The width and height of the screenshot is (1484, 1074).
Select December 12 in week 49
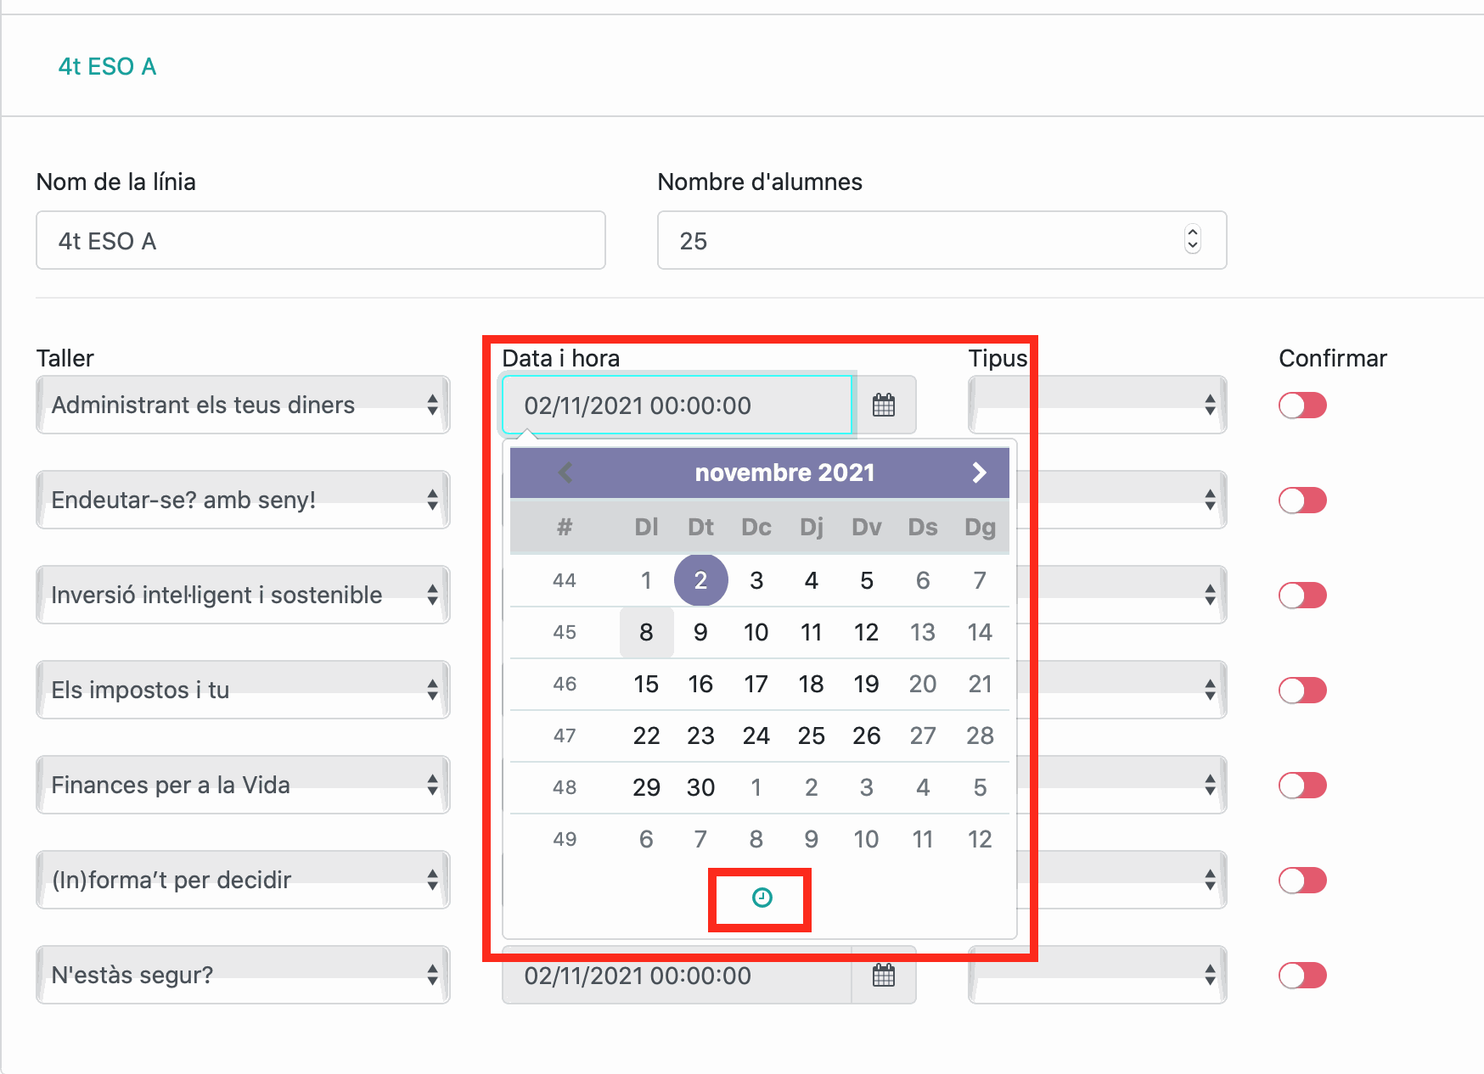(x=980, y=839)
